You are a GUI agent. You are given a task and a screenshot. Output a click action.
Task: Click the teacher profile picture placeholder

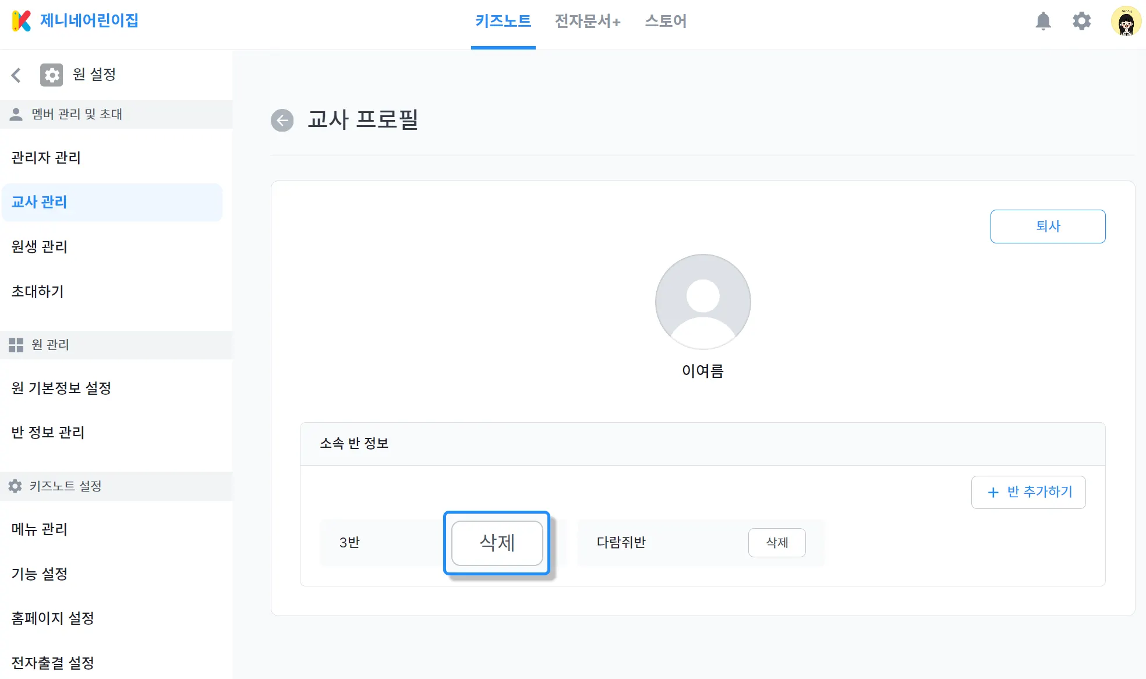[703, 302]
